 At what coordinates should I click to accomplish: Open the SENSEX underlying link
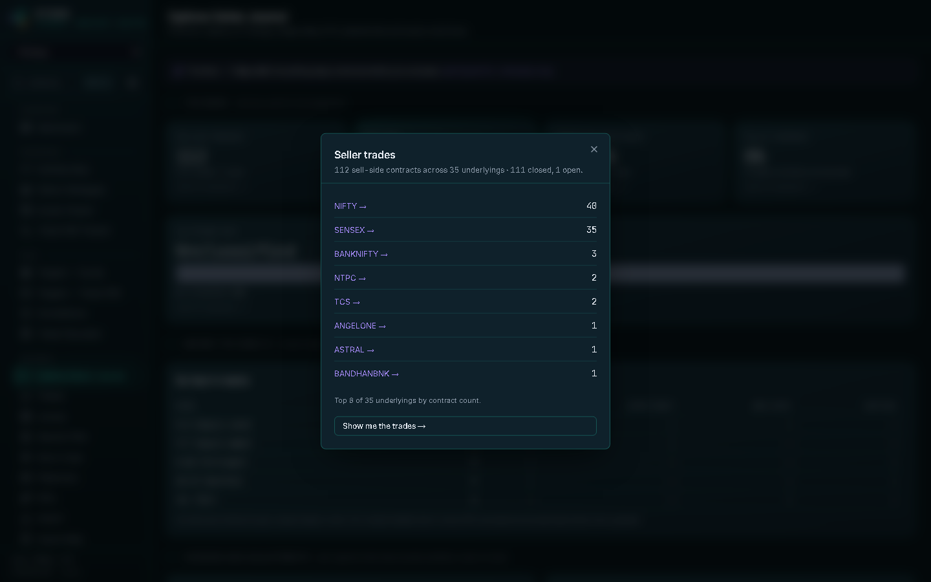[354, 230]
